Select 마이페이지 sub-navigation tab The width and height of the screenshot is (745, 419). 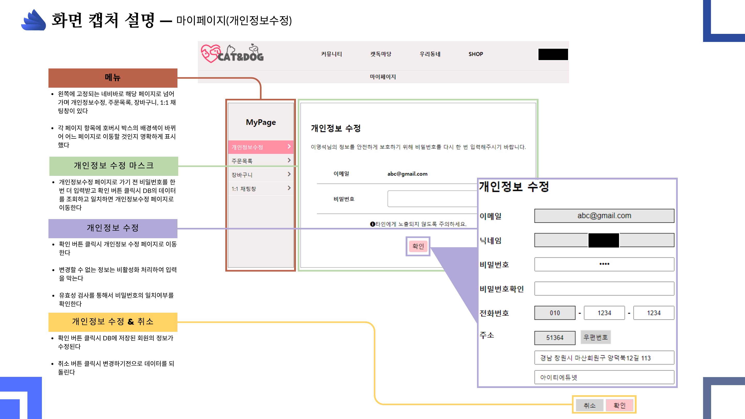383,77
